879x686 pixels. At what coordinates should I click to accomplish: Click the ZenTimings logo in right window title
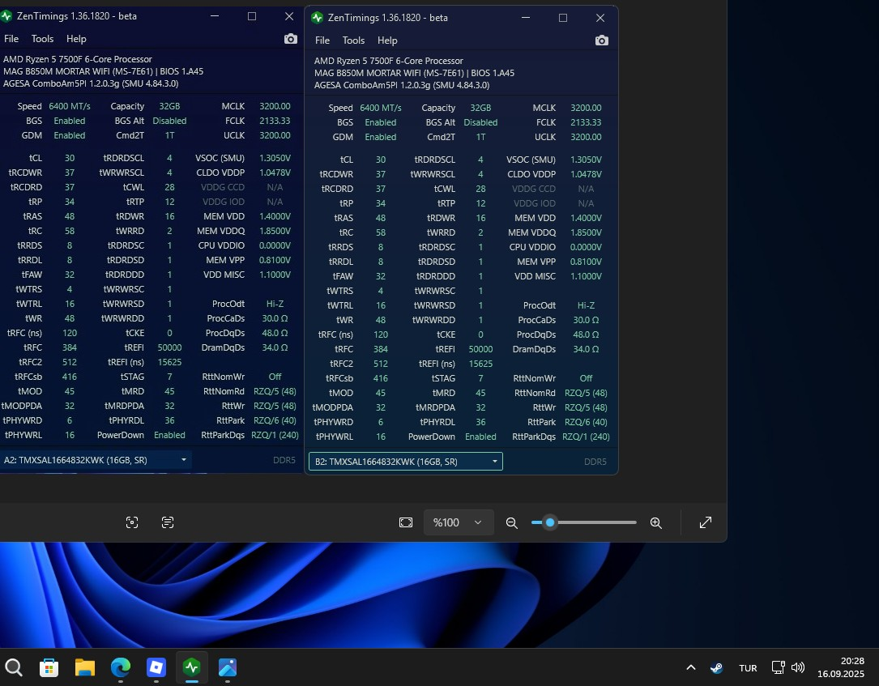318,17
